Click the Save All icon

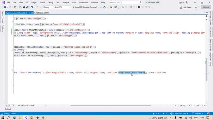27,7
